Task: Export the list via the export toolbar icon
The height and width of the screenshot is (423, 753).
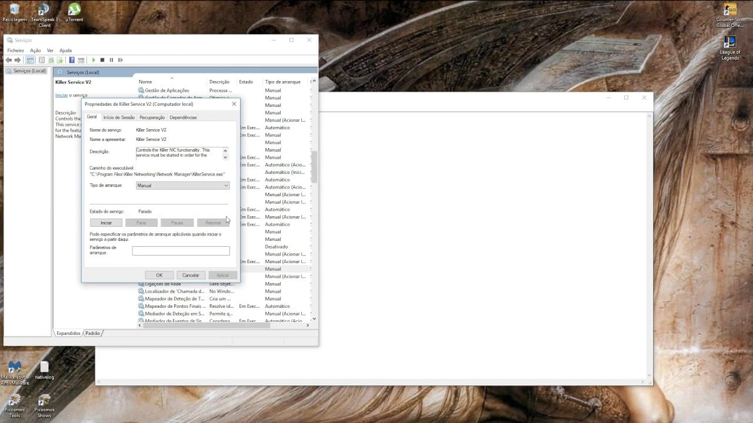Action: coord(60,60)
